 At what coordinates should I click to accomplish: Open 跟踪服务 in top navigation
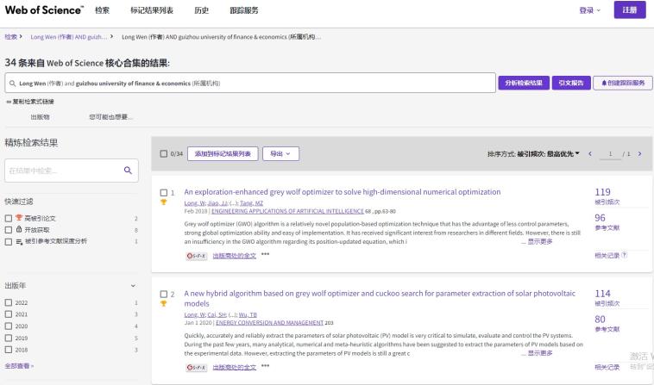(243, 9)
